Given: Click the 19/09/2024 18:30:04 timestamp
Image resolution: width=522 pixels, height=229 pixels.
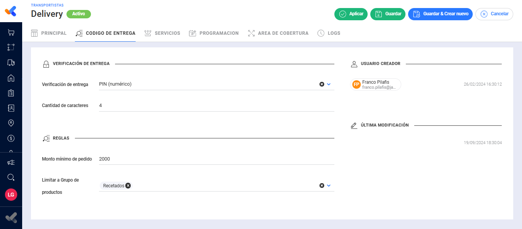Looking at the screenshot, I should tap(483, 143).
